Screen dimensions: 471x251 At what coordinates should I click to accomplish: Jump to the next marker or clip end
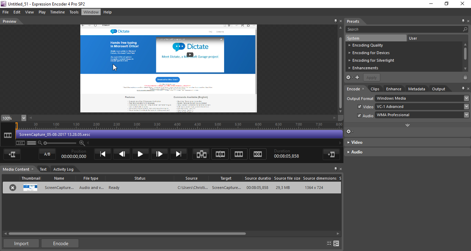(x=178, y=154)
